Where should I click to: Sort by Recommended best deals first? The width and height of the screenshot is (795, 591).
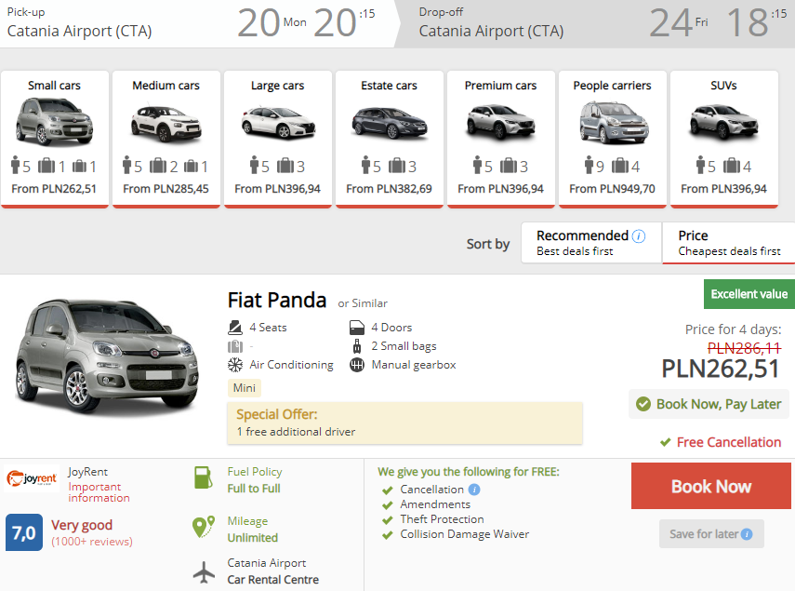[x=591, y=243]
